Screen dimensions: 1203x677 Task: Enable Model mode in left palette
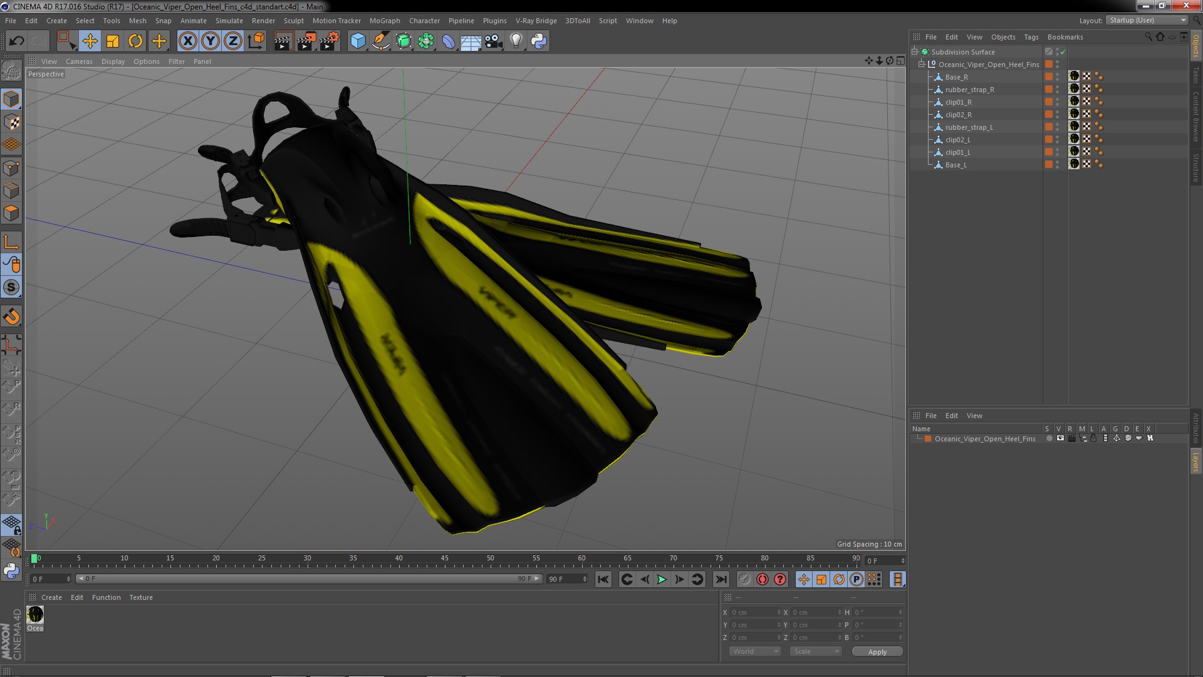(11, 99)
